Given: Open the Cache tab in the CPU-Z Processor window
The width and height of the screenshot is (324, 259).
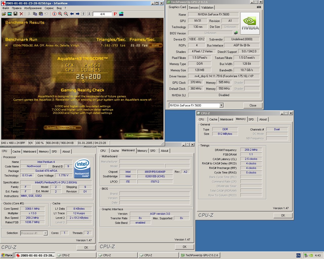Looking at the screenshot, I should (16, 152).
